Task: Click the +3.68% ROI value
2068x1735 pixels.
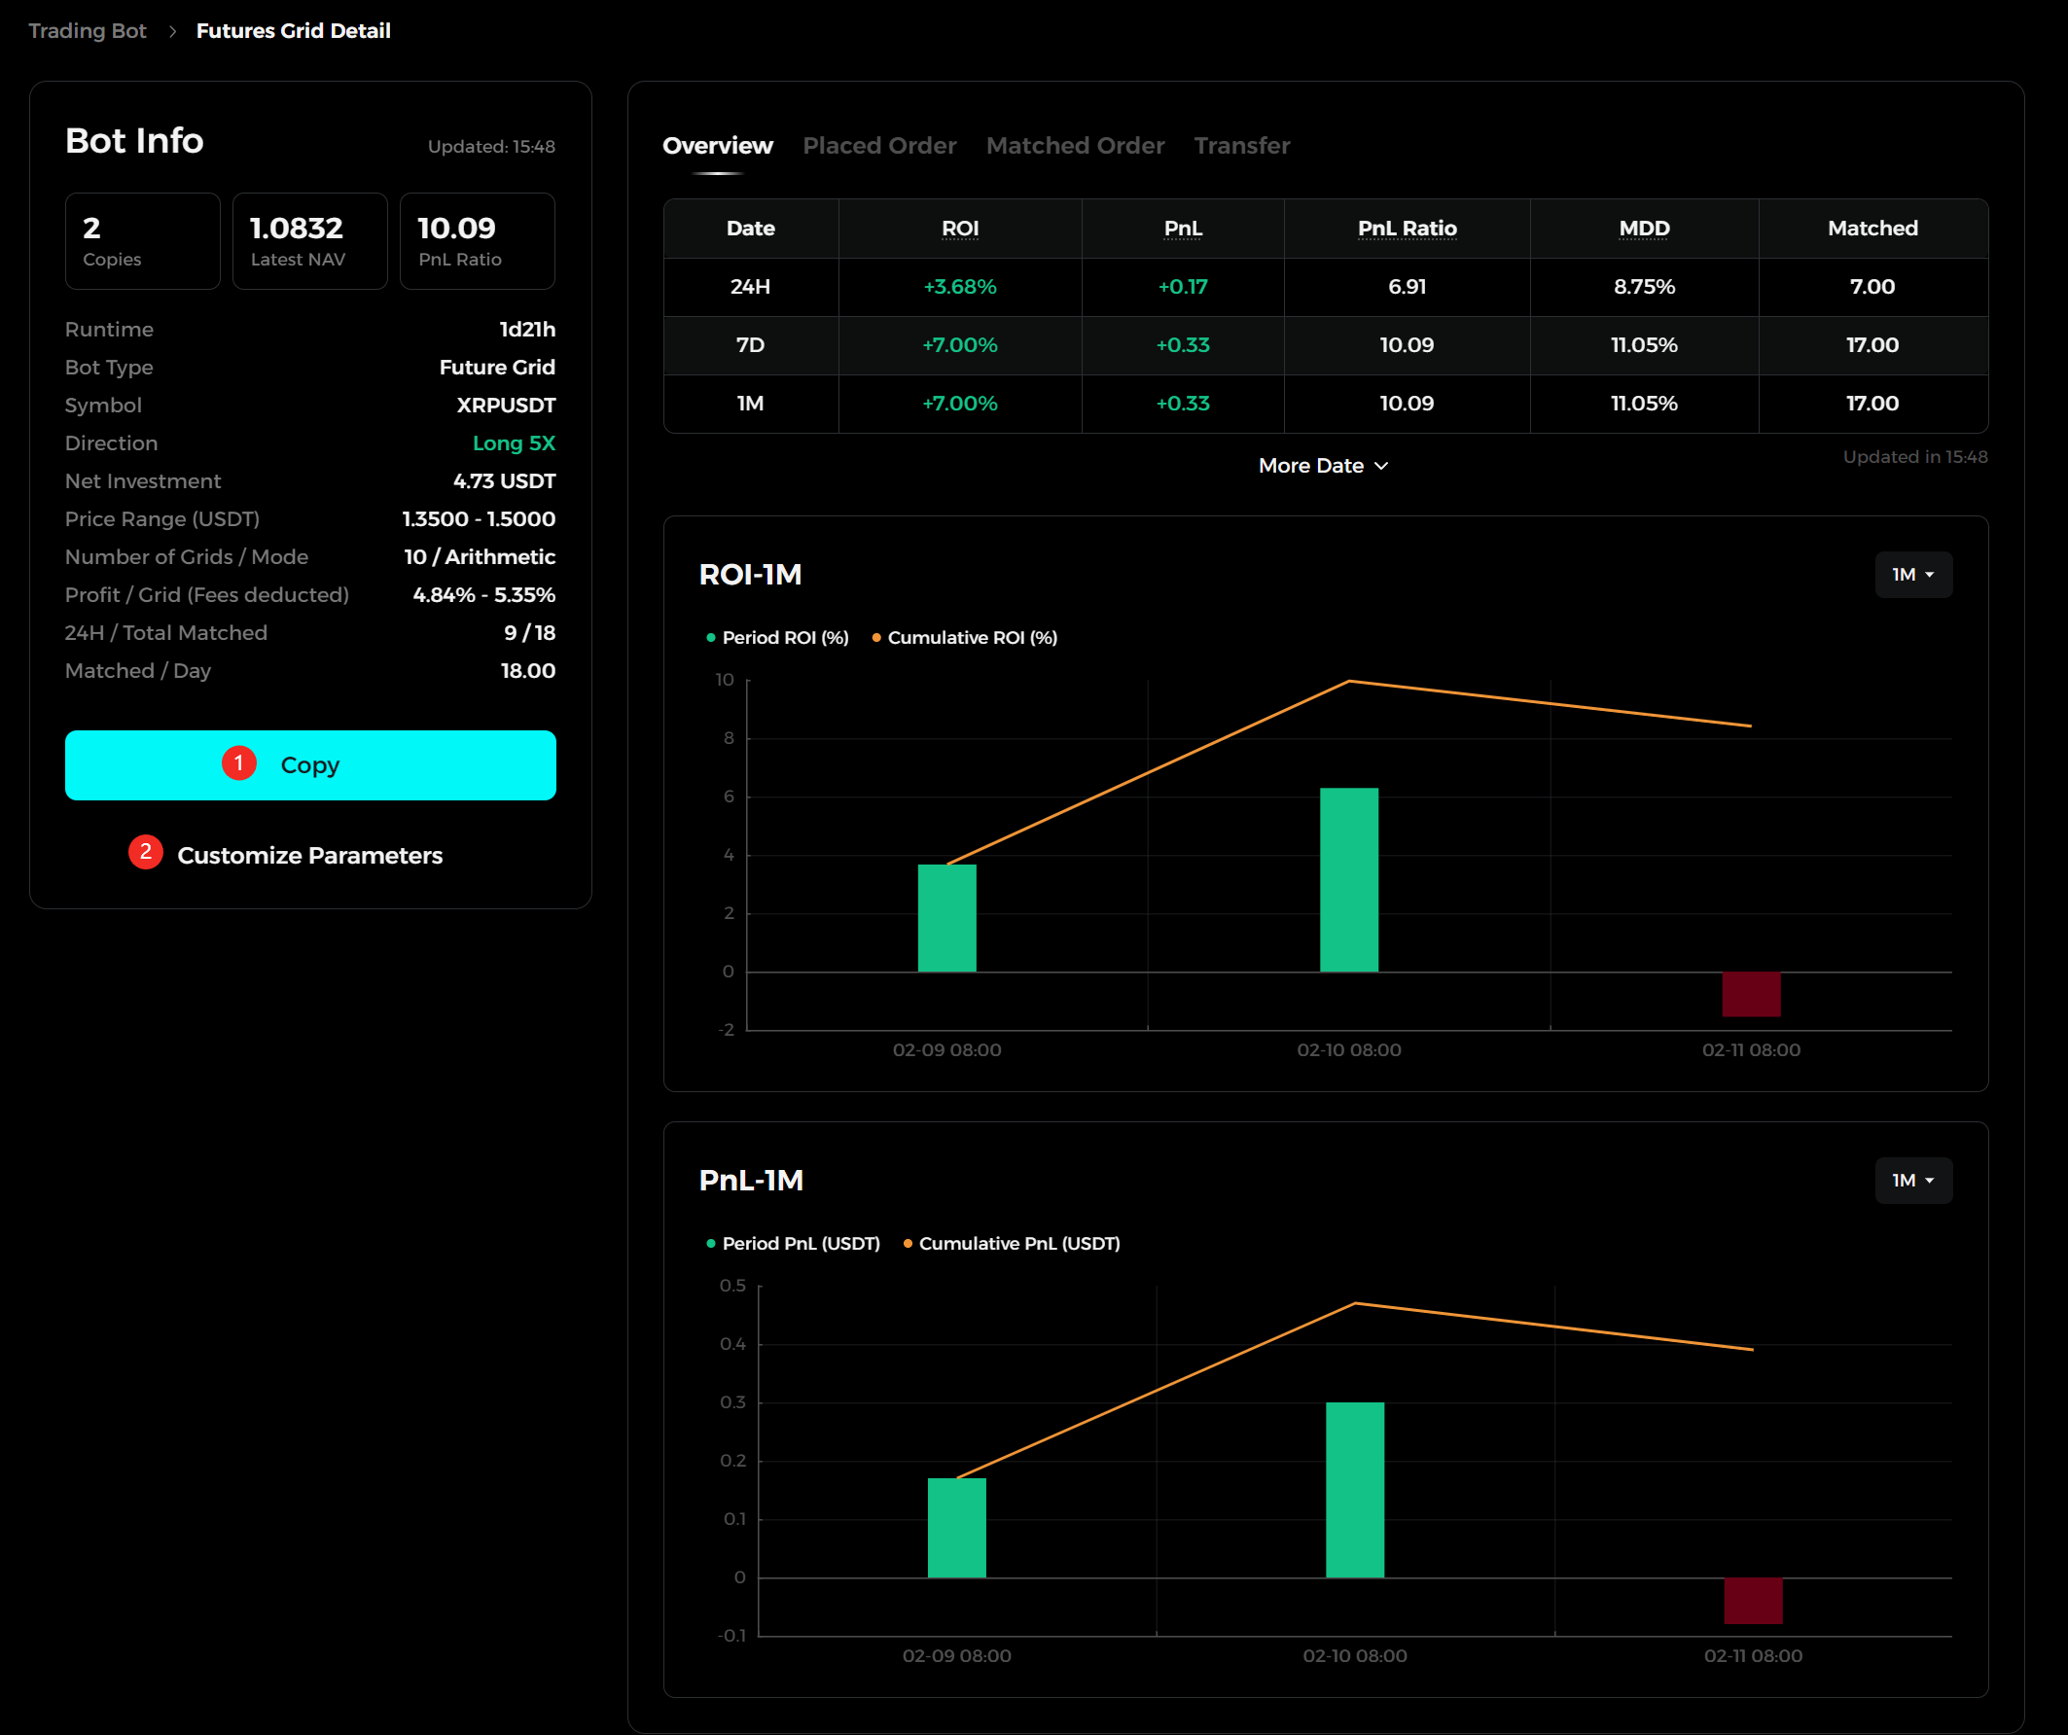Action: tap(960, 287)
